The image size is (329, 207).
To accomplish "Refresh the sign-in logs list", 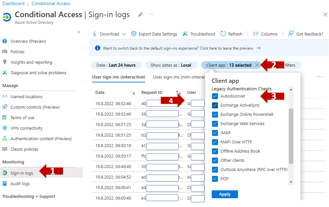I will click(231, 34).
